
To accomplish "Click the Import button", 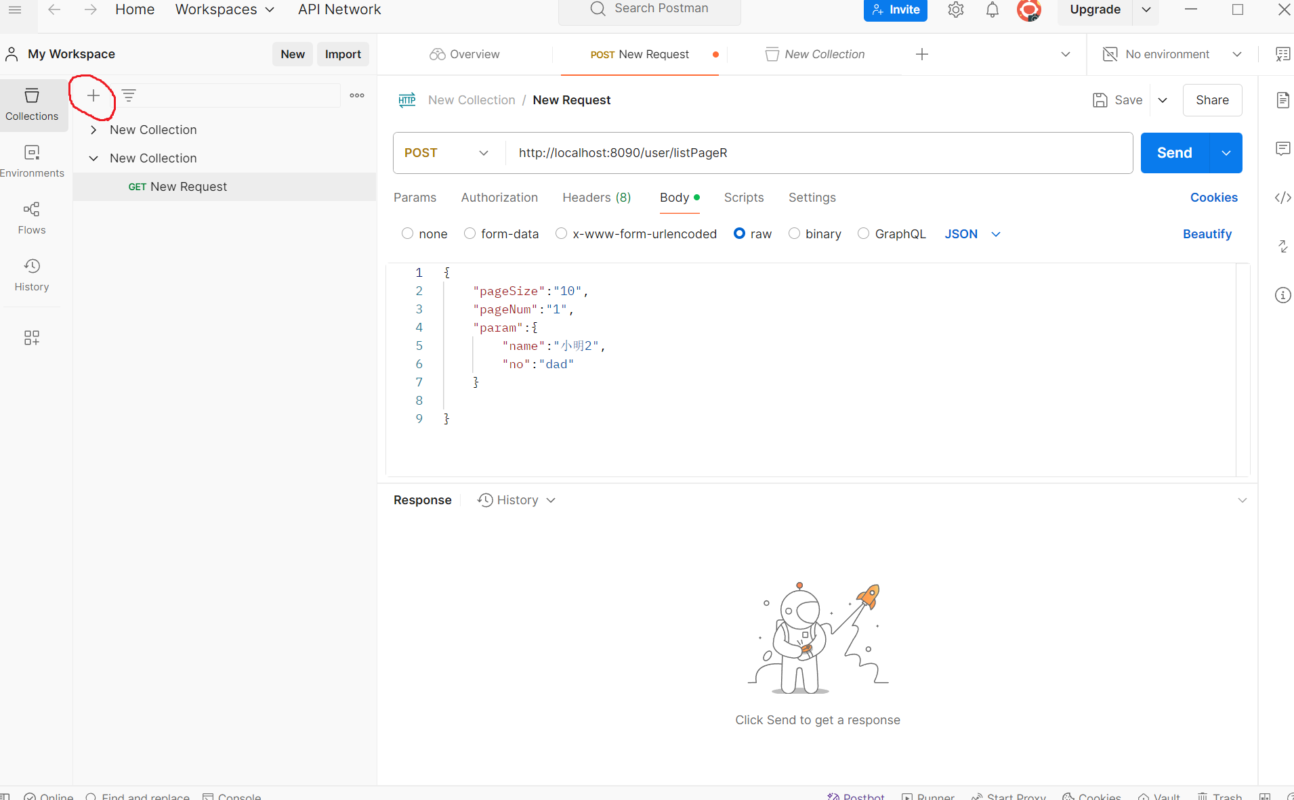I will [x=343, y=54].
